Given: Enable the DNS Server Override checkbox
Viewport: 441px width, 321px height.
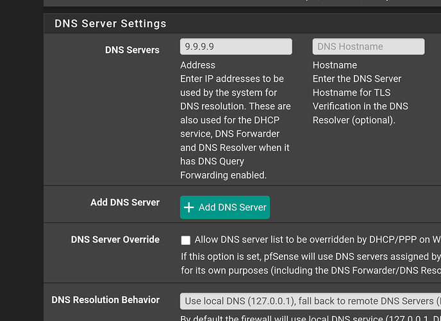Looking at the screenshot, I should 186,240.
